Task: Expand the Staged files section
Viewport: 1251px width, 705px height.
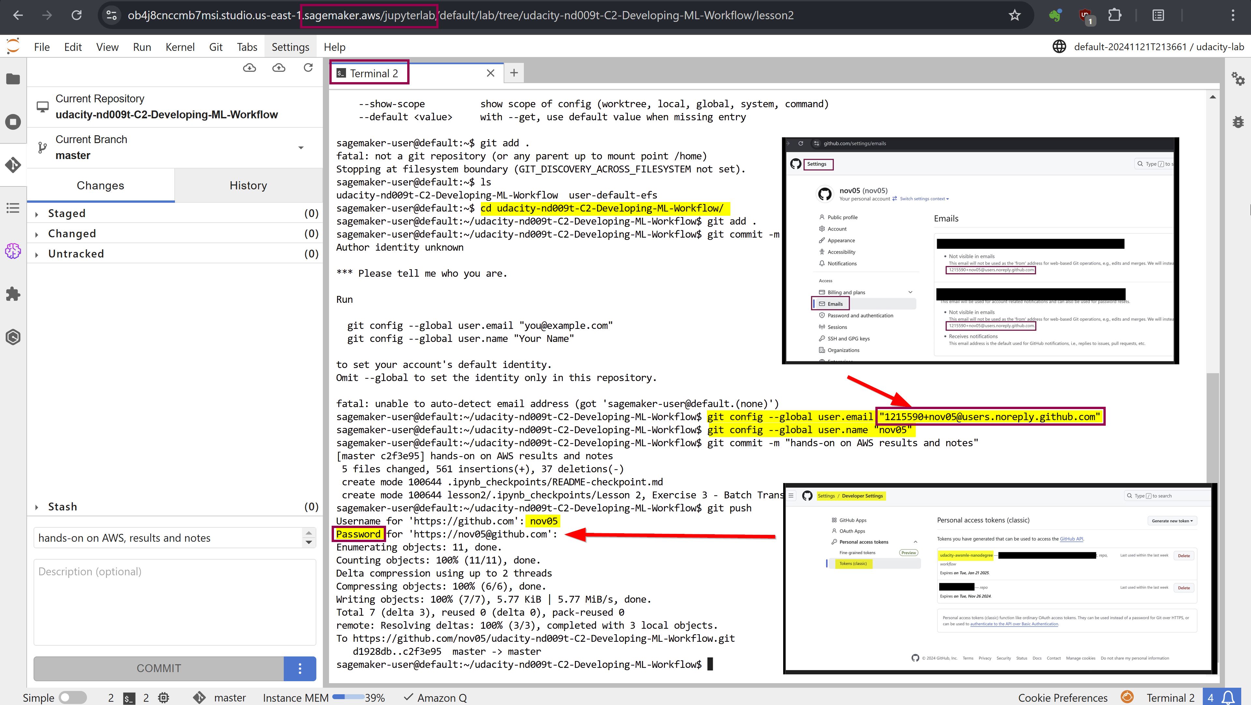Action: coord(66,213)
